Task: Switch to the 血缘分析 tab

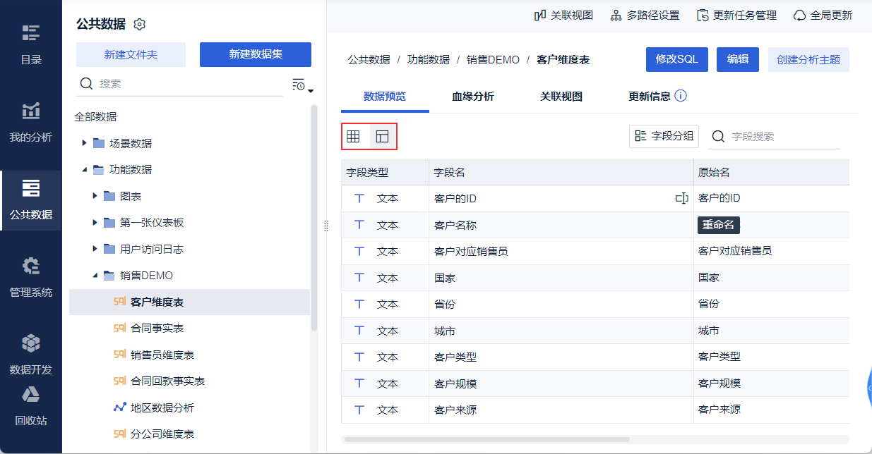Action: [473, 97]
